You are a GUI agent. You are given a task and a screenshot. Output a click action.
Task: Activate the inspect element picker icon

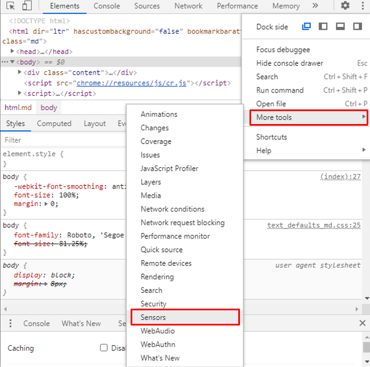click(x=11, y=6)
